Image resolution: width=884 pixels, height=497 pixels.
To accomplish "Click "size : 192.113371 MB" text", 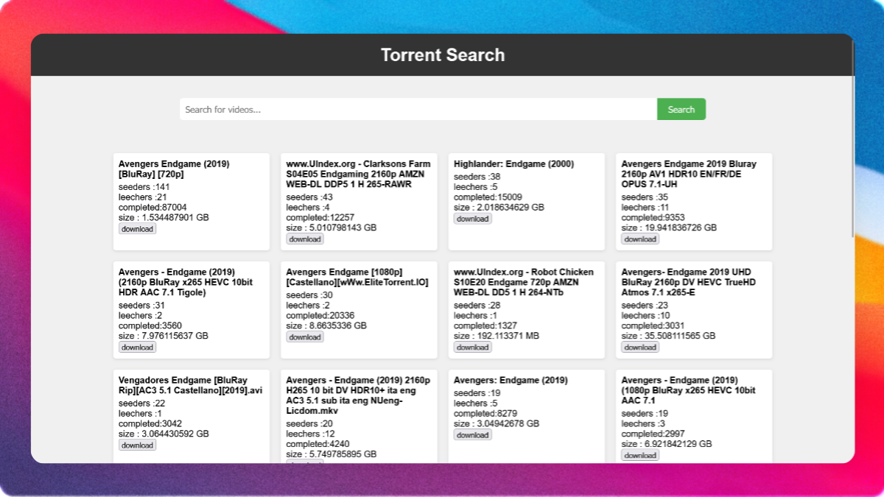I will pos(495,336).
